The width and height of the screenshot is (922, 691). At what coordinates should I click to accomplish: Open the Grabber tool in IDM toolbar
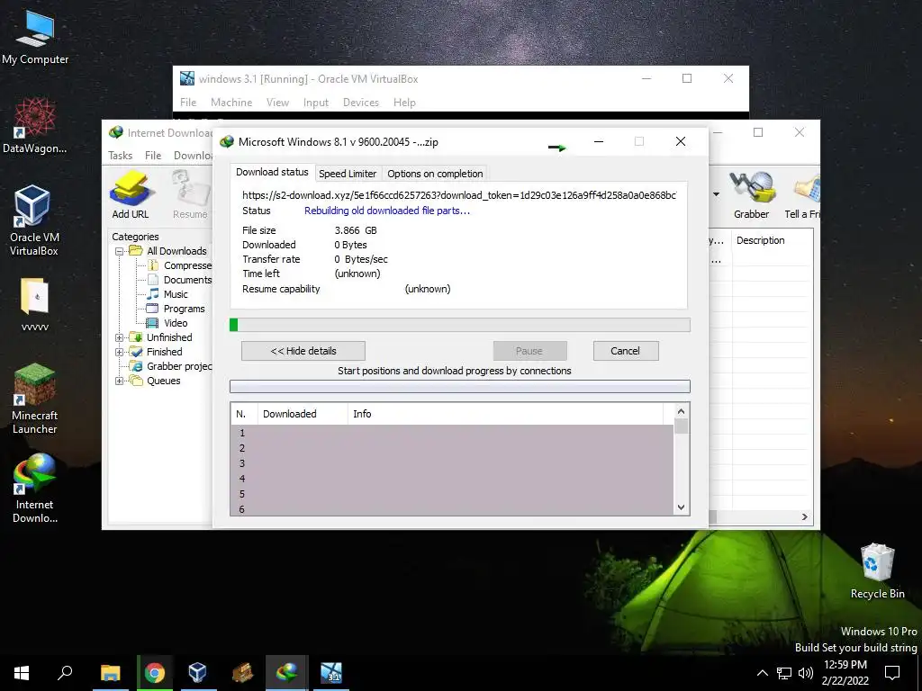(751, 195)
